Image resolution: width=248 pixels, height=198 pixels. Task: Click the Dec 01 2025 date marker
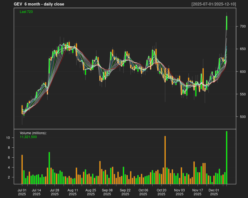[x=214, y=192]
